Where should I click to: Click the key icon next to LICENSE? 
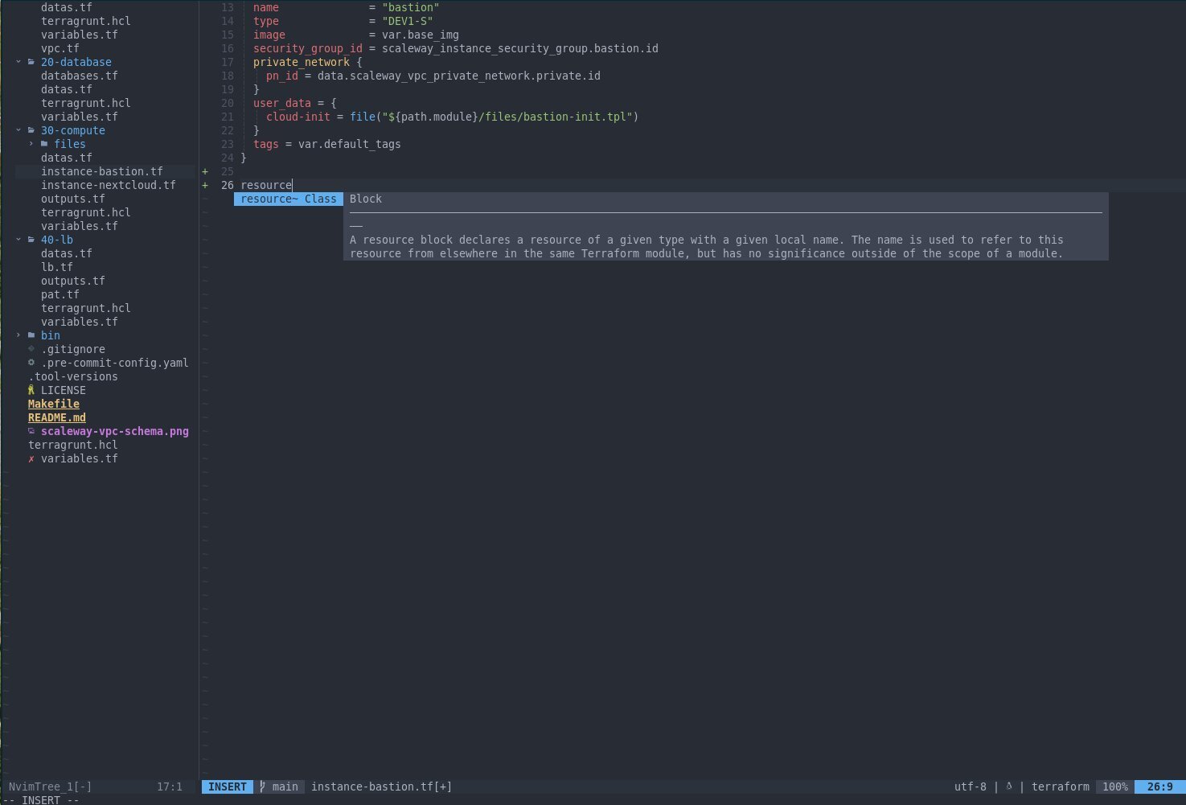pos(31,390)
